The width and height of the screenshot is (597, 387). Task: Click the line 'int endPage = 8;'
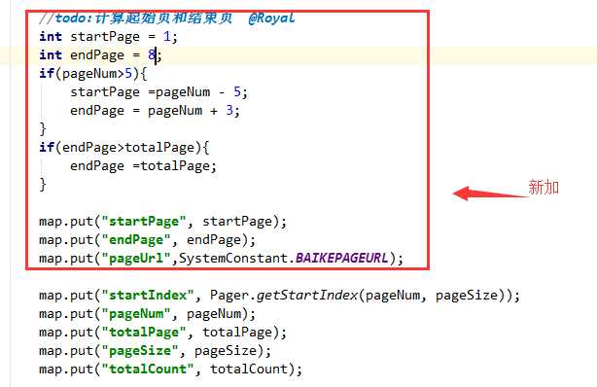coord(100,54)
